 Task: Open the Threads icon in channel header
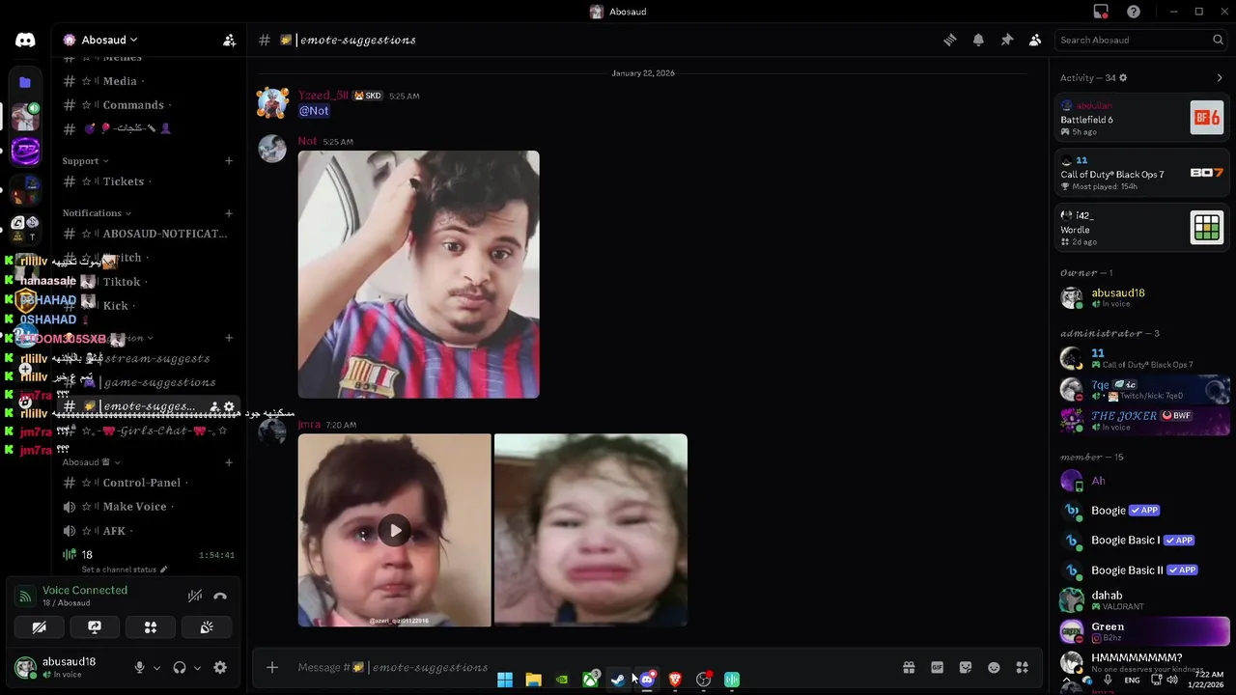(x=950, y=40)
